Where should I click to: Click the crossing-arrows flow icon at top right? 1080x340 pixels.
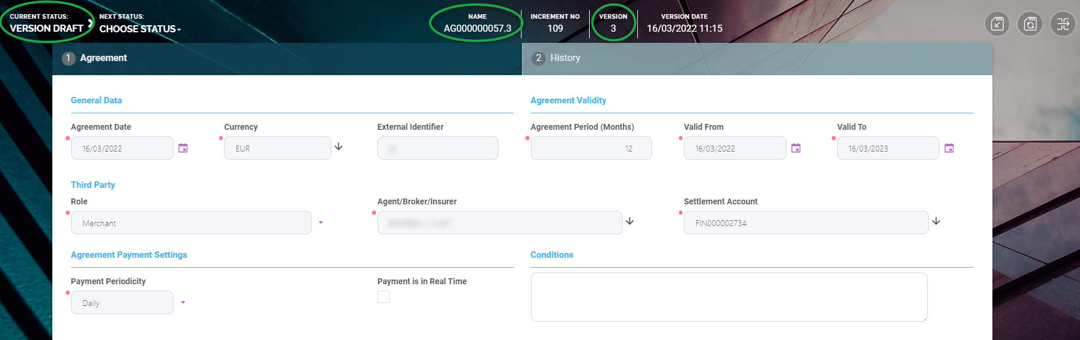coord(1063,24)
